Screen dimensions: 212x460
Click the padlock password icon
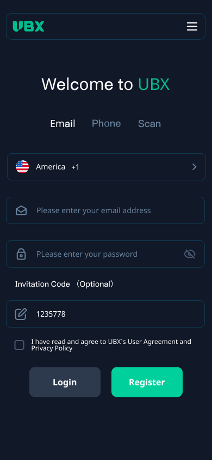21,254
